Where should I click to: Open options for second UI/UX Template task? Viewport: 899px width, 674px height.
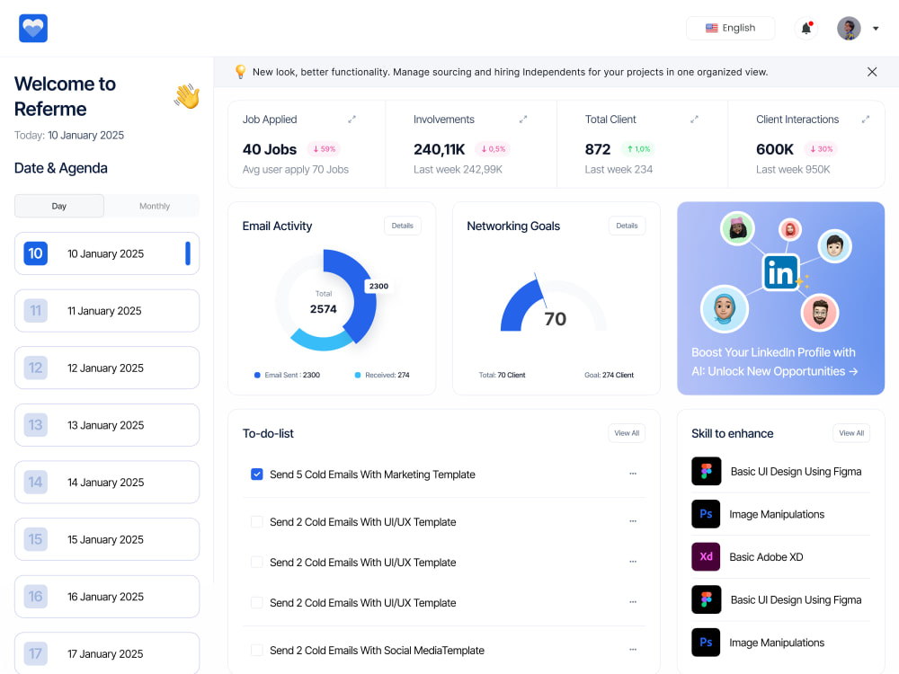633,561
